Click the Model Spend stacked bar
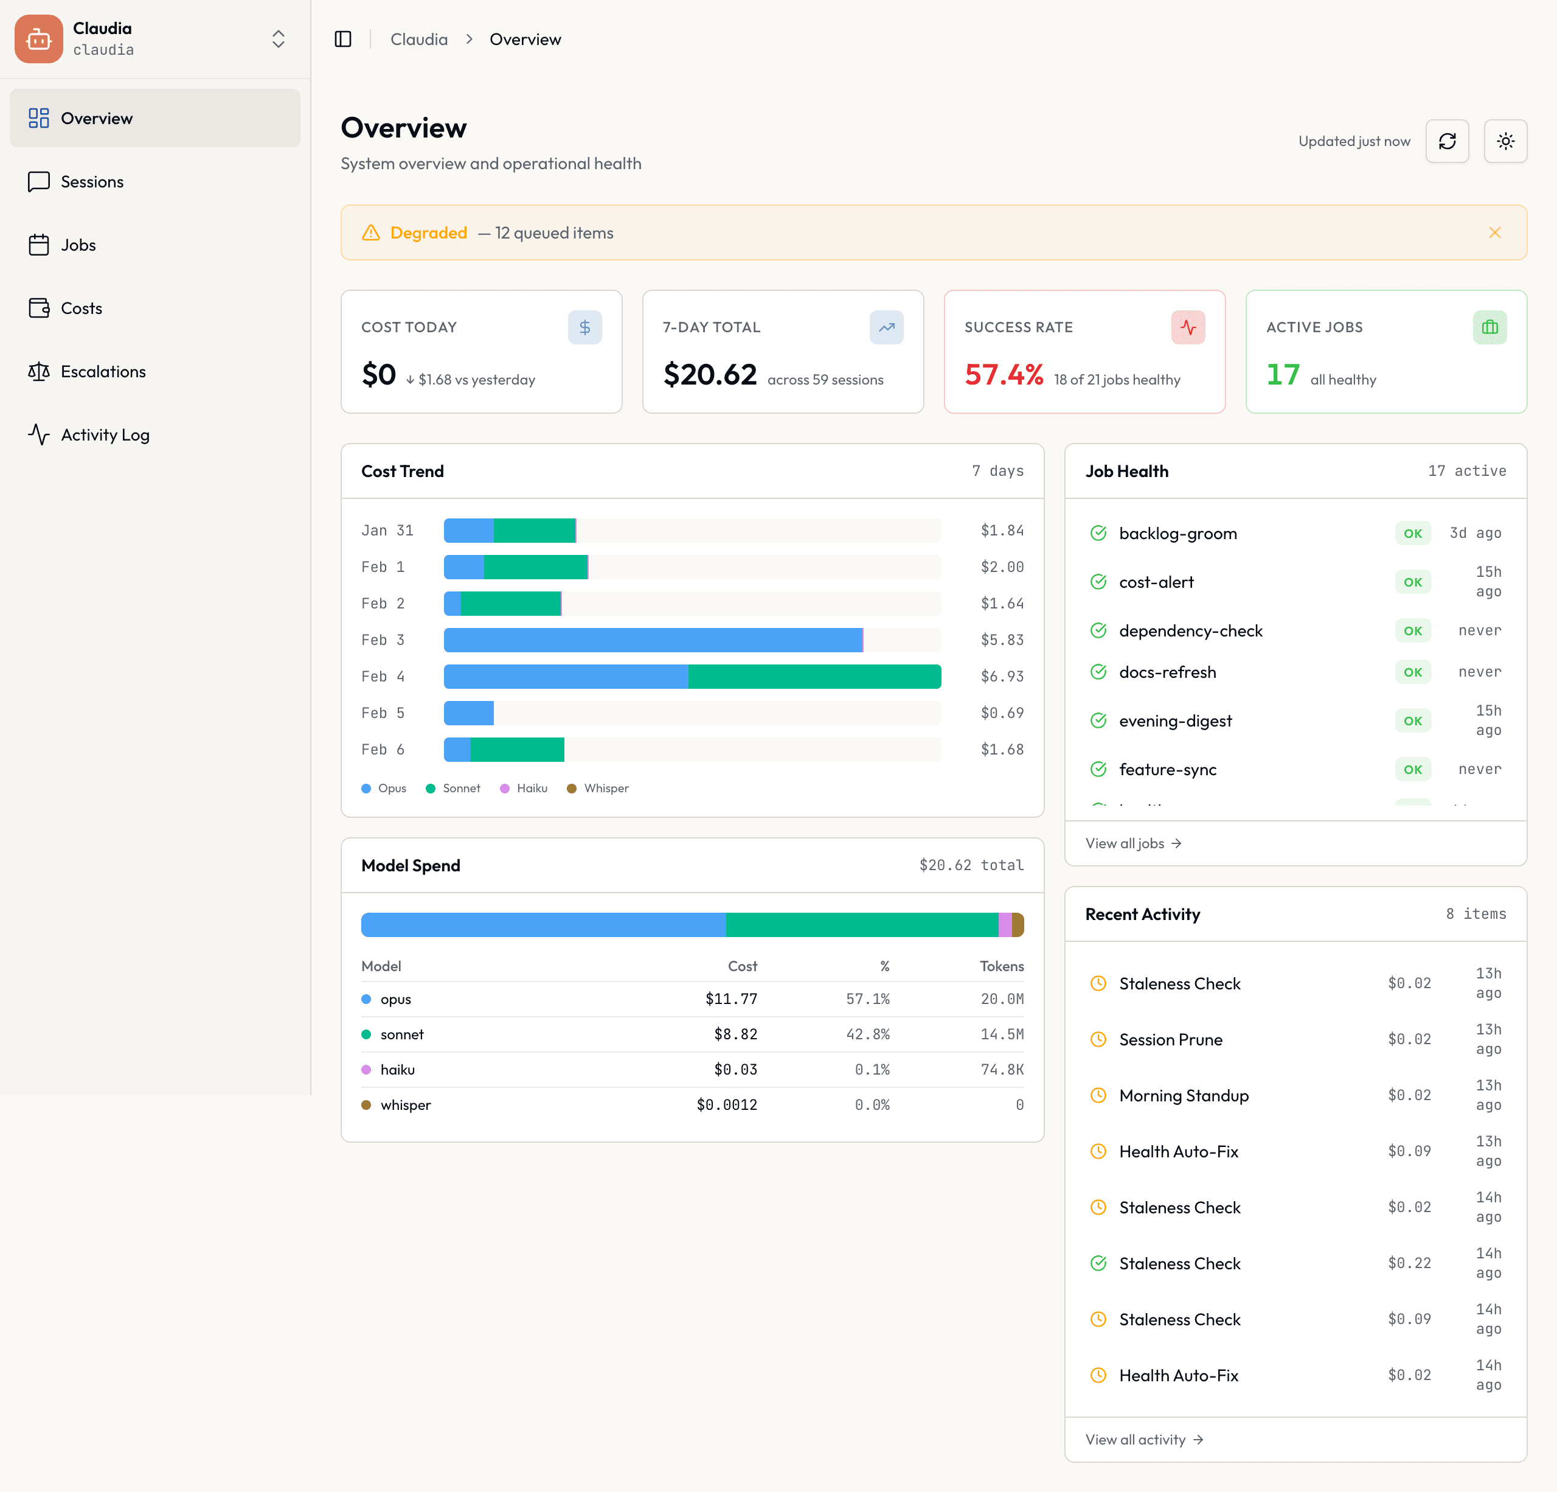 pos(691,924)
